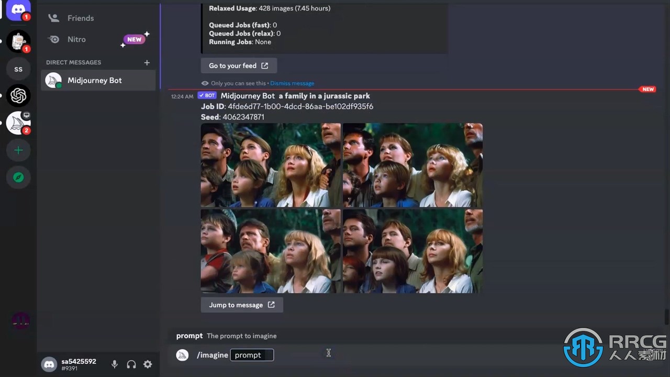The image size is (670, 377).
Task: Click Go to your feed button
Action: tap(239, 65)
